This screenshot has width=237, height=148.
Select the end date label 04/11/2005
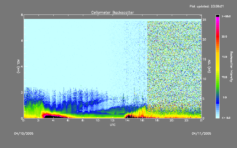201,133
